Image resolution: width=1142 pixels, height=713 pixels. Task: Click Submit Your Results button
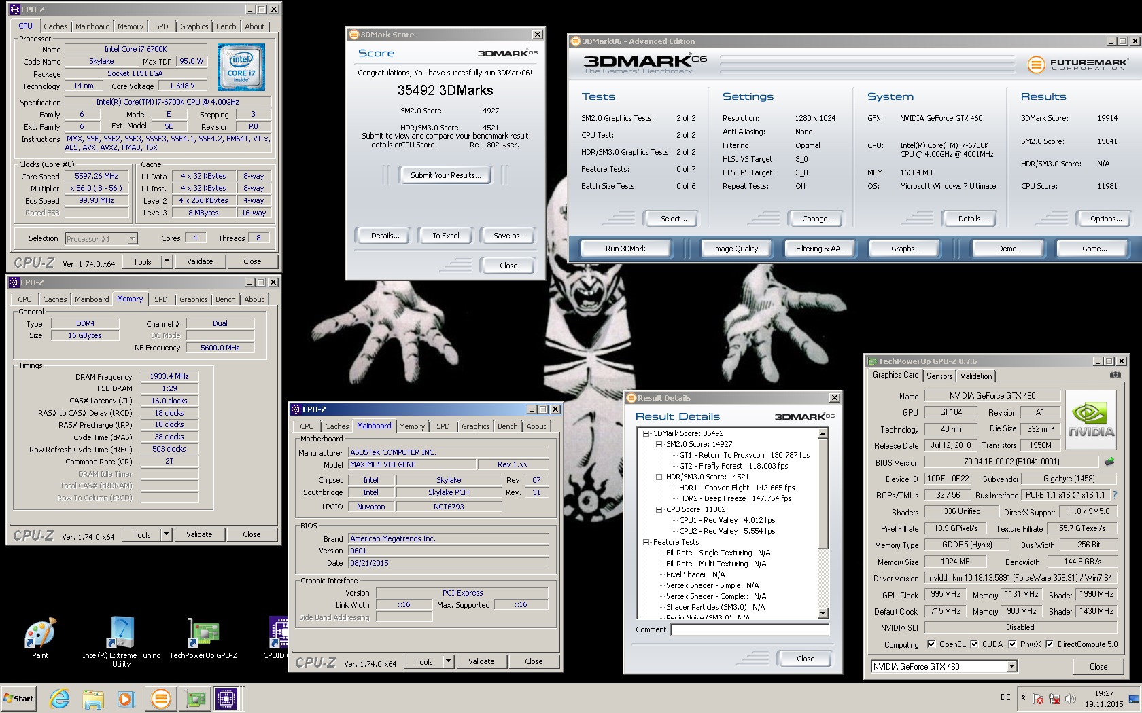[x=446, y=175]
